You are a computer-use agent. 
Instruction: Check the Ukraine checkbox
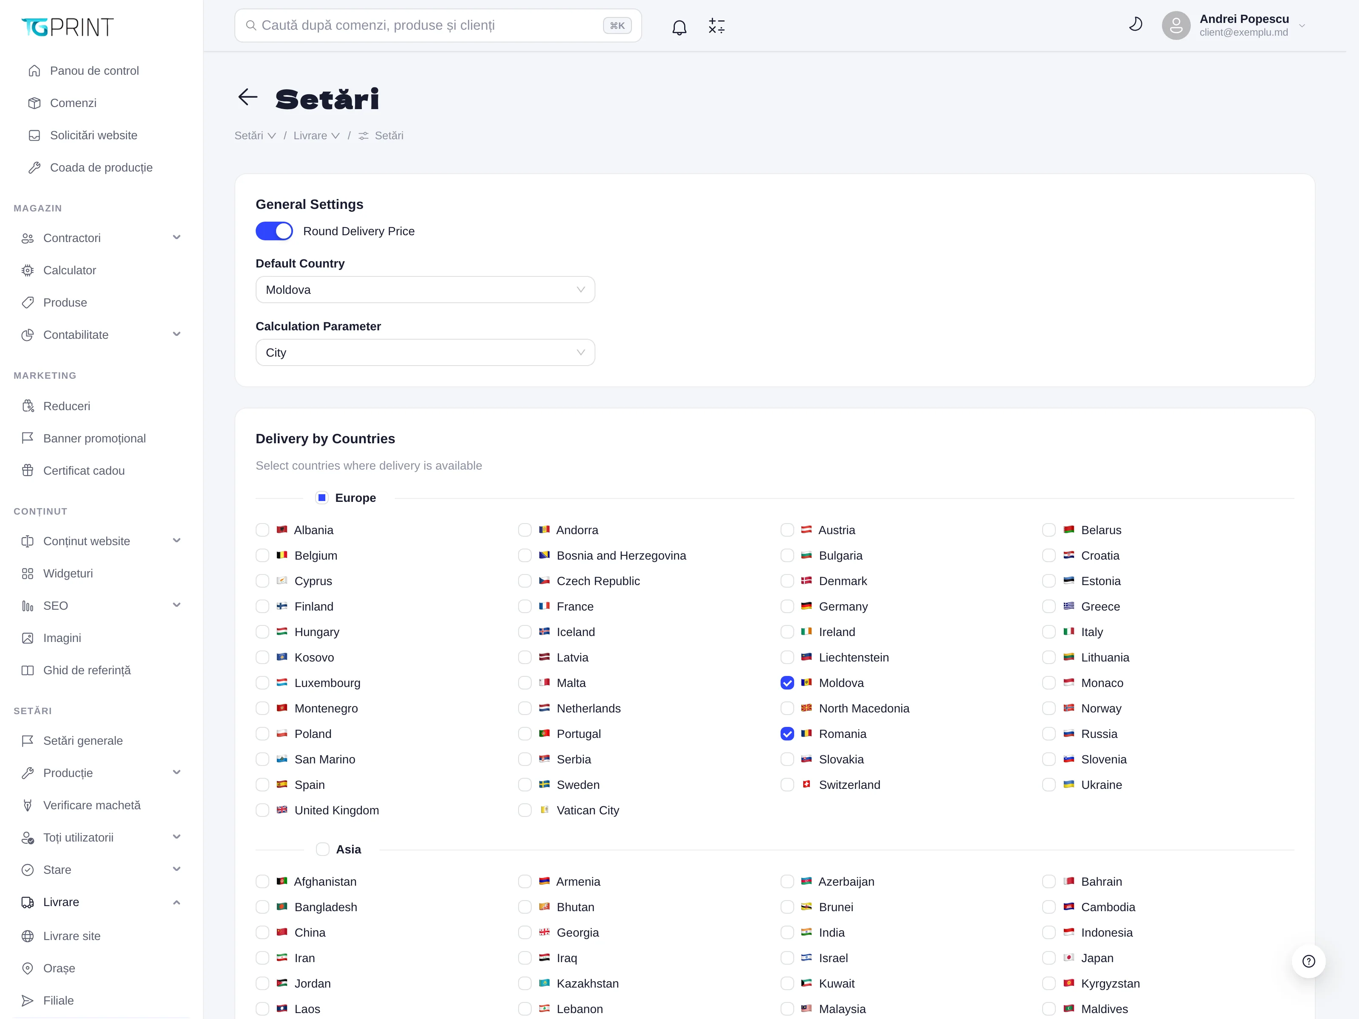1049,785
